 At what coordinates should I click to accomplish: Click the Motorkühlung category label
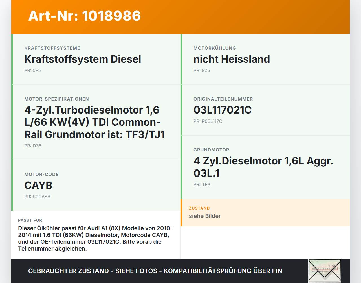215,48
